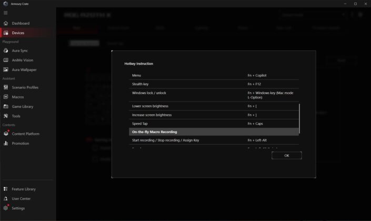Open the Aura Wallpaper icon
The width and height of the screenshot is (371, 221).
6,69
